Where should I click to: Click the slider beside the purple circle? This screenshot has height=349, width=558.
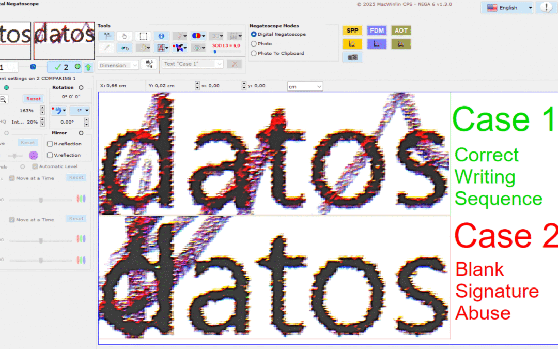coord(14,155)
